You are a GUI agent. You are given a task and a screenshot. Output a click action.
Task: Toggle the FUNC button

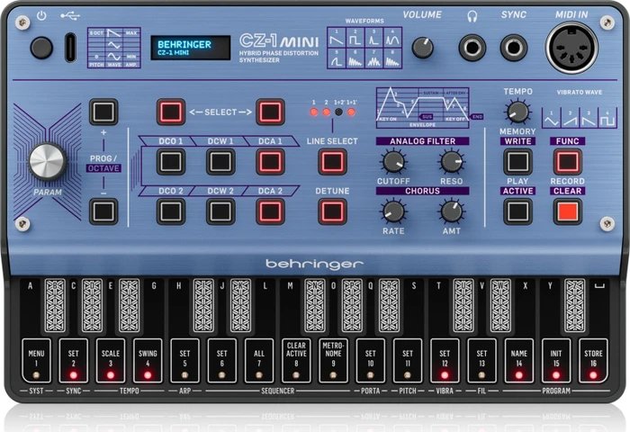click(x=567, y=161)
